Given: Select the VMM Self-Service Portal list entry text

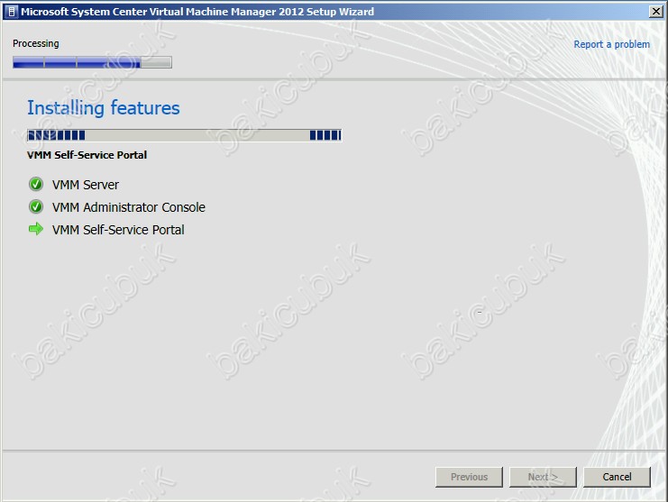Looking at the screenshot, I should 118,230.
